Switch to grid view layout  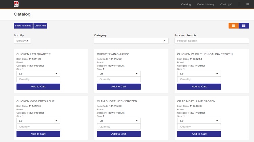point(233,26)
